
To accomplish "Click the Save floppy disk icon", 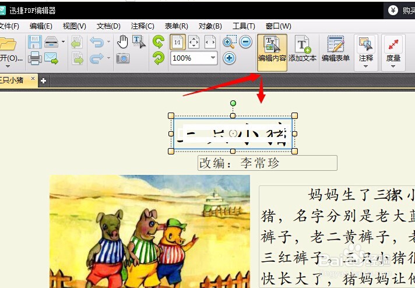I will tap(35, 42).
